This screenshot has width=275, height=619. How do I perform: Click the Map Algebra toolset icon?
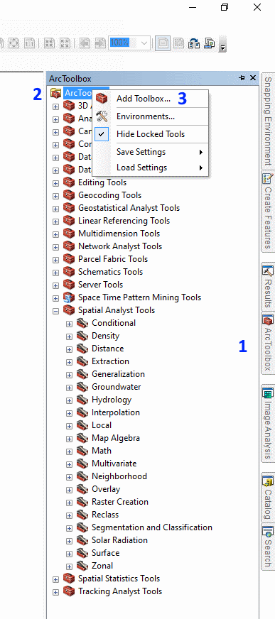[x=82, y=438]
